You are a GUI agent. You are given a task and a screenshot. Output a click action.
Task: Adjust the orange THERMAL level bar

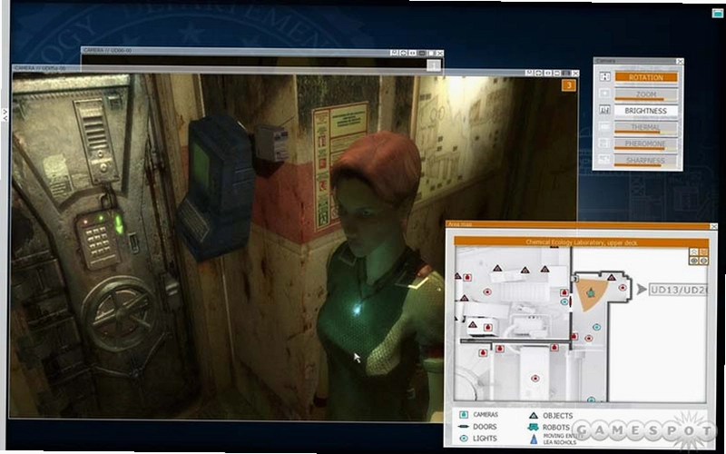click(x=637, y=132)
